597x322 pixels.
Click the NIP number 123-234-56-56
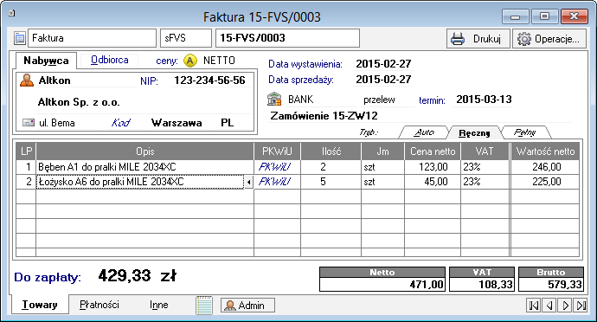coord(209,80)
